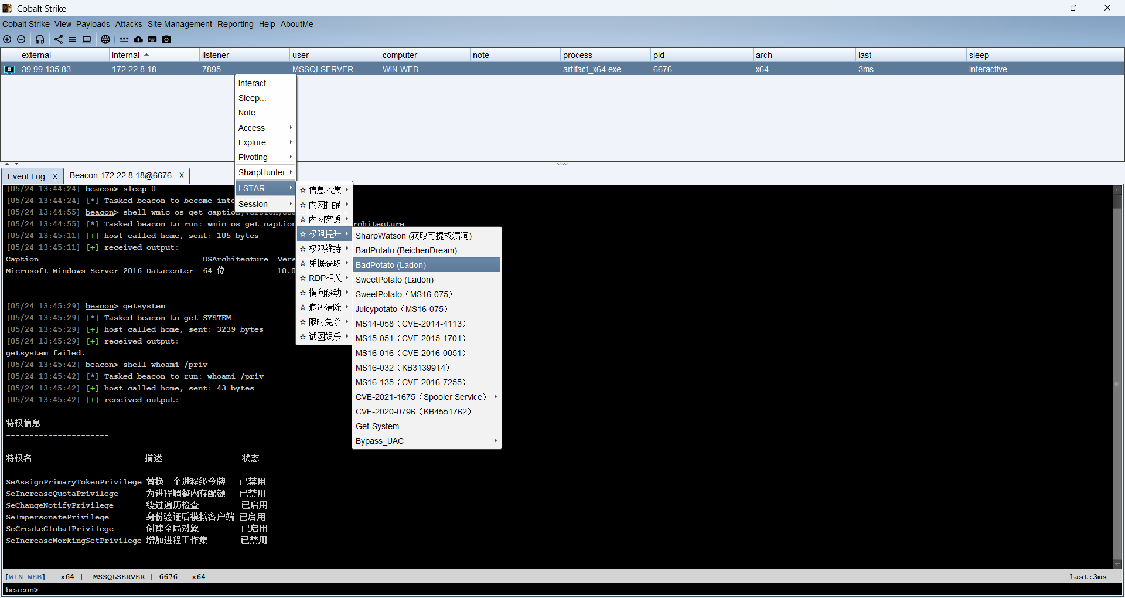Screen dimensions: 1125x598
Task: Expand the 内网扫描 submenu
Action: 324,205
